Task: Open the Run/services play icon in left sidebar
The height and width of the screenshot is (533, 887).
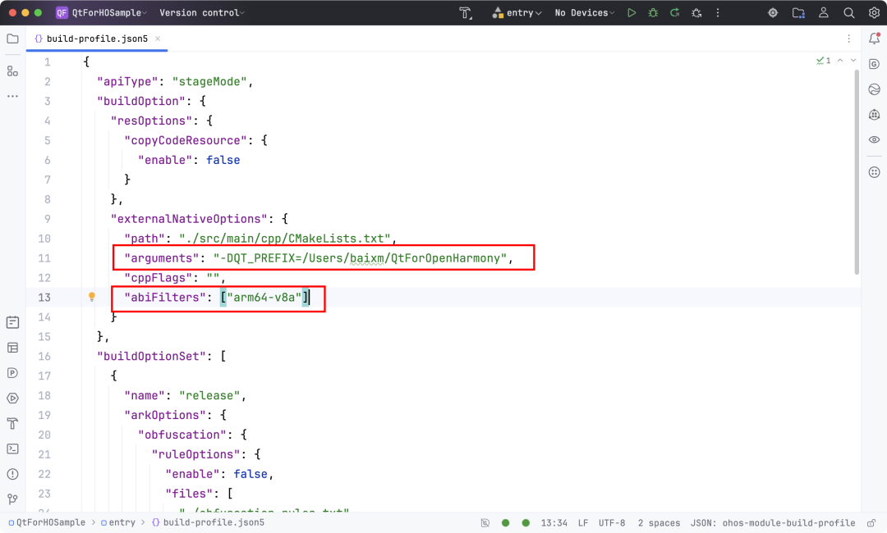Action: pyautogui.click(x=12, y=398)
